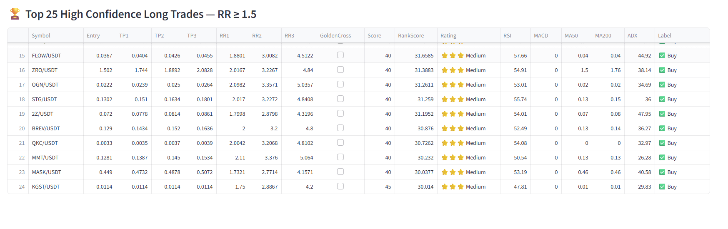Click the ADX column header
The height and width of the screenshot is (229, 728).
click(x=632, y=36)
